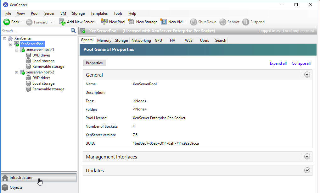This screenshot has height=193, width=320.
Task: Expand the Updates section chevron
Action: (307, 170)
